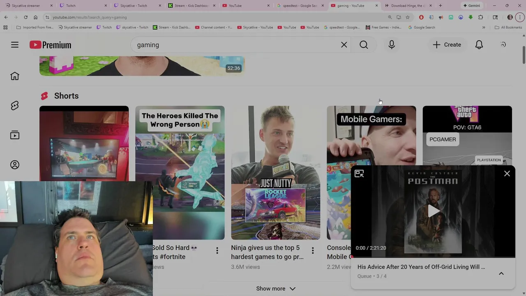526x296 pixels.
Task: Open the queued video title His Advice After 20 Years
Action: click(421, 267)
